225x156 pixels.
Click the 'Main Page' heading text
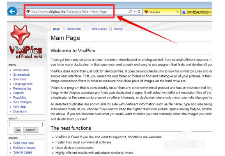(65, 38)
